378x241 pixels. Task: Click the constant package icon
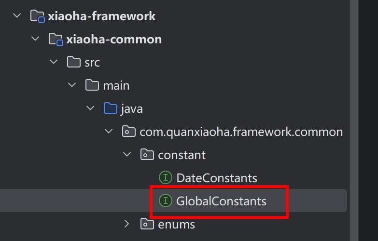[147, 155]
